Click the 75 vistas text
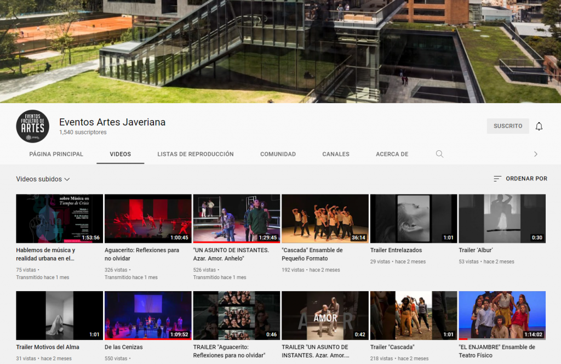 click(26, 270)
